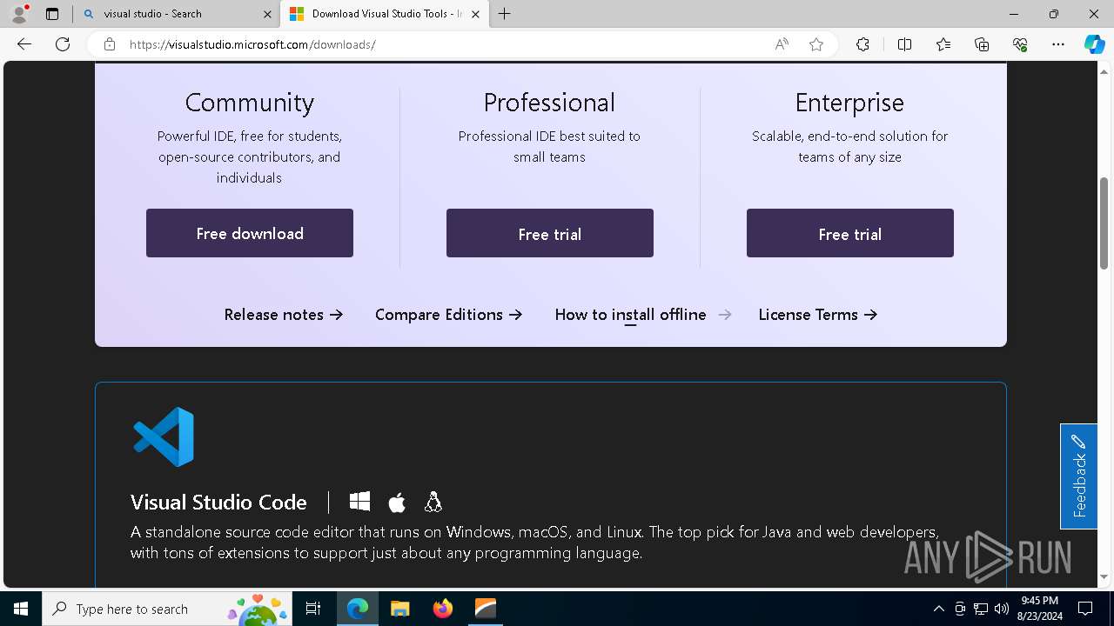Click the Windows platform icon
The image size is (1114, 626).
pyautogui.click(x=359, y=502)
